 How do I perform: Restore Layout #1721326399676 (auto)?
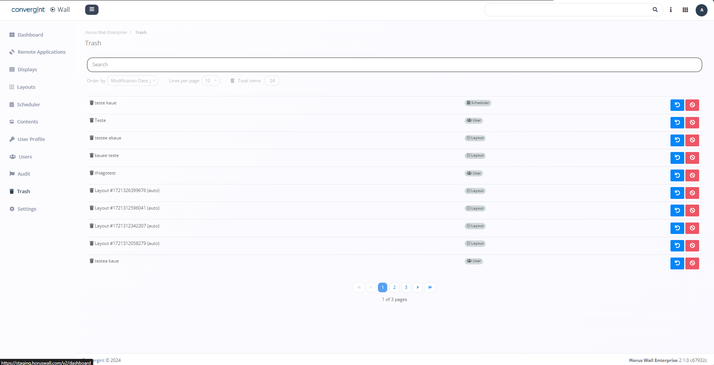[677, 193]
